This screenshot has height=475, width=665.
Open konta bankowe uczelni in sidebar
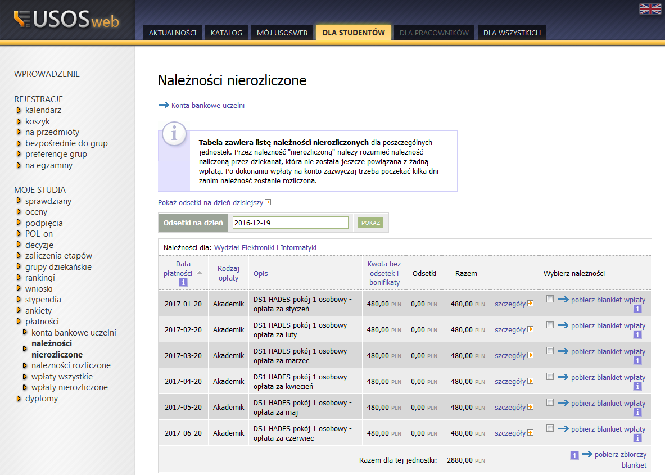pos(74,333)
